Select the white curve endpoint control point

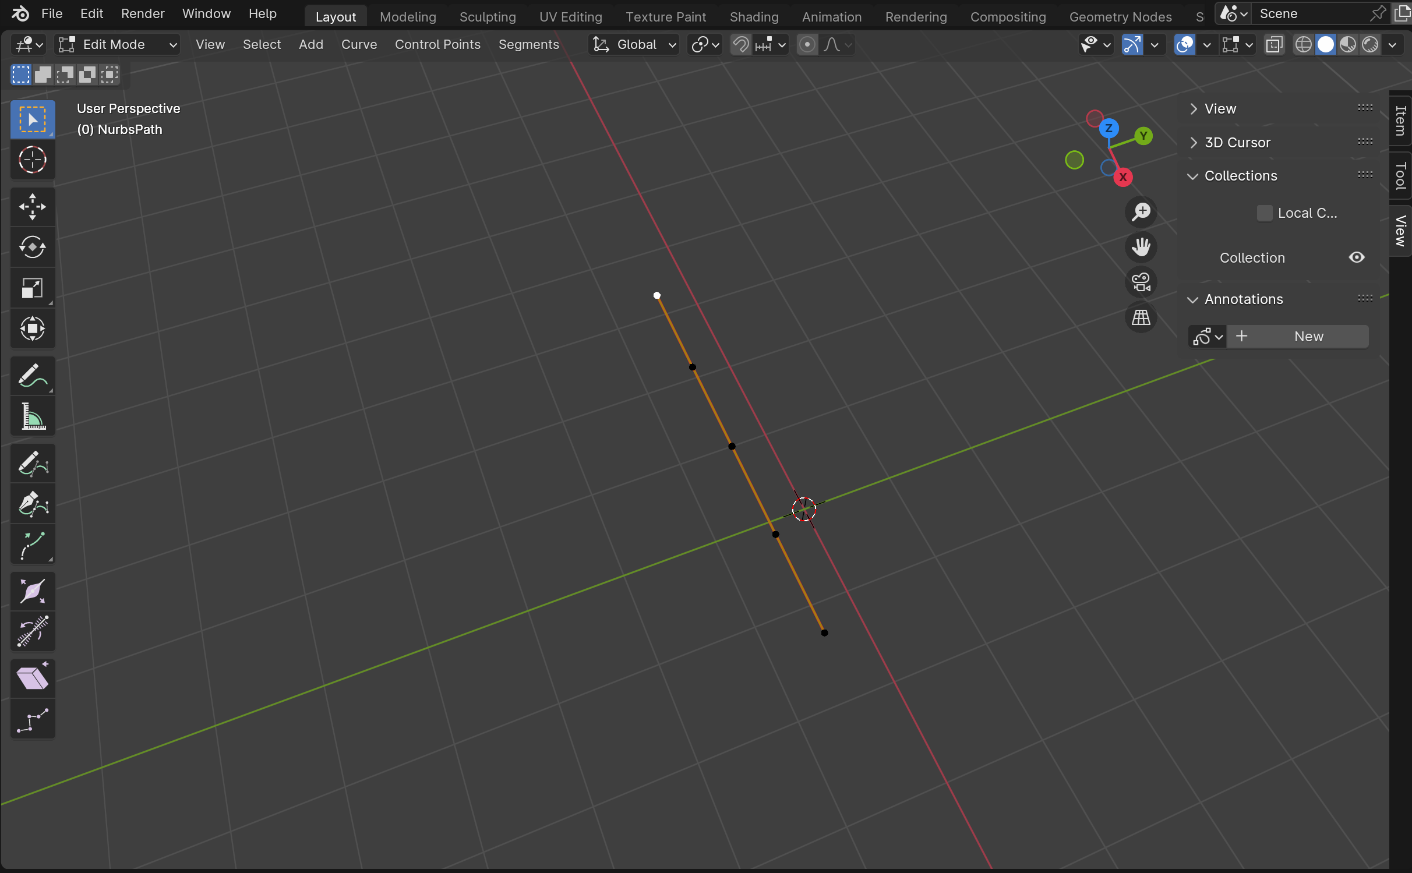(657, 296)
